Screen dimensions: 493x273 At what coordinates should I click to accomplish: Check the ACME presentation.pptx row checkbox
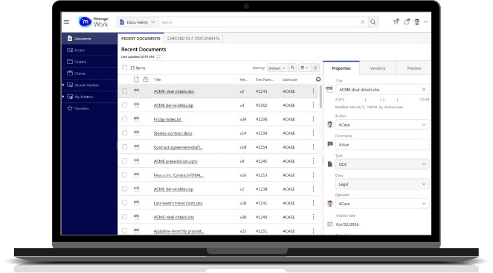[x=125, y=161]
